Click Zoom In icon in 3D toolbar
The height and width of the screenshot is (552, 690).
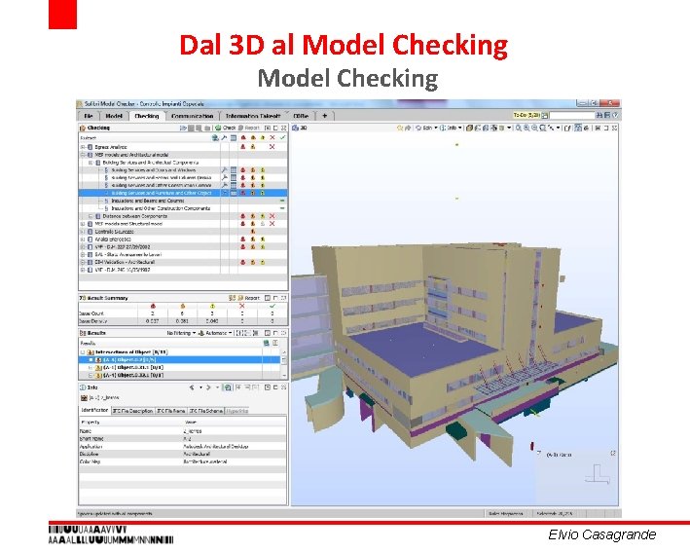point(527,128)
